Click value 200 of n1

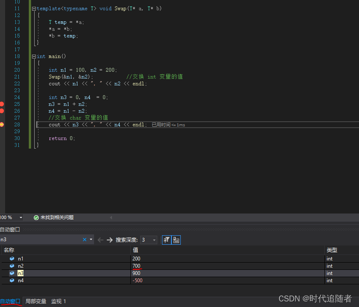point(136,259)
